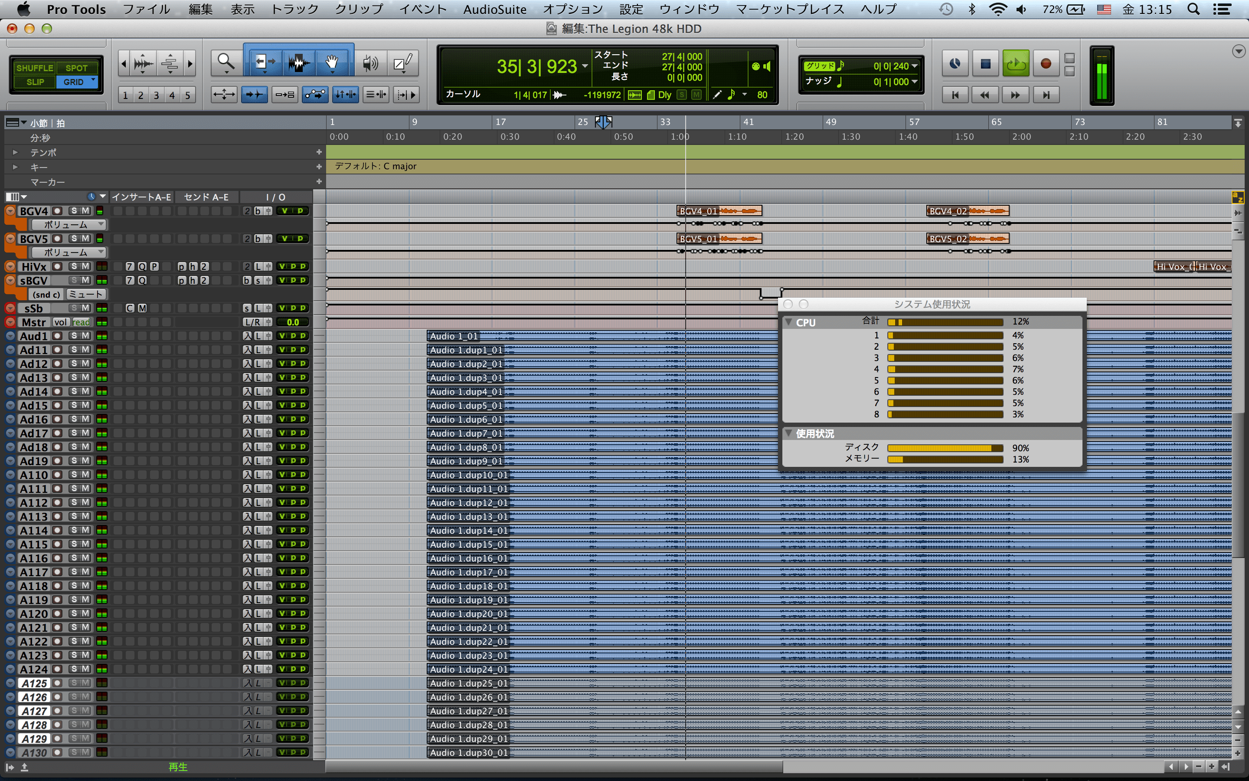Solo the HiVx track
The width and height of the screenshot is (1249, 781).
(x=74, y=266)
